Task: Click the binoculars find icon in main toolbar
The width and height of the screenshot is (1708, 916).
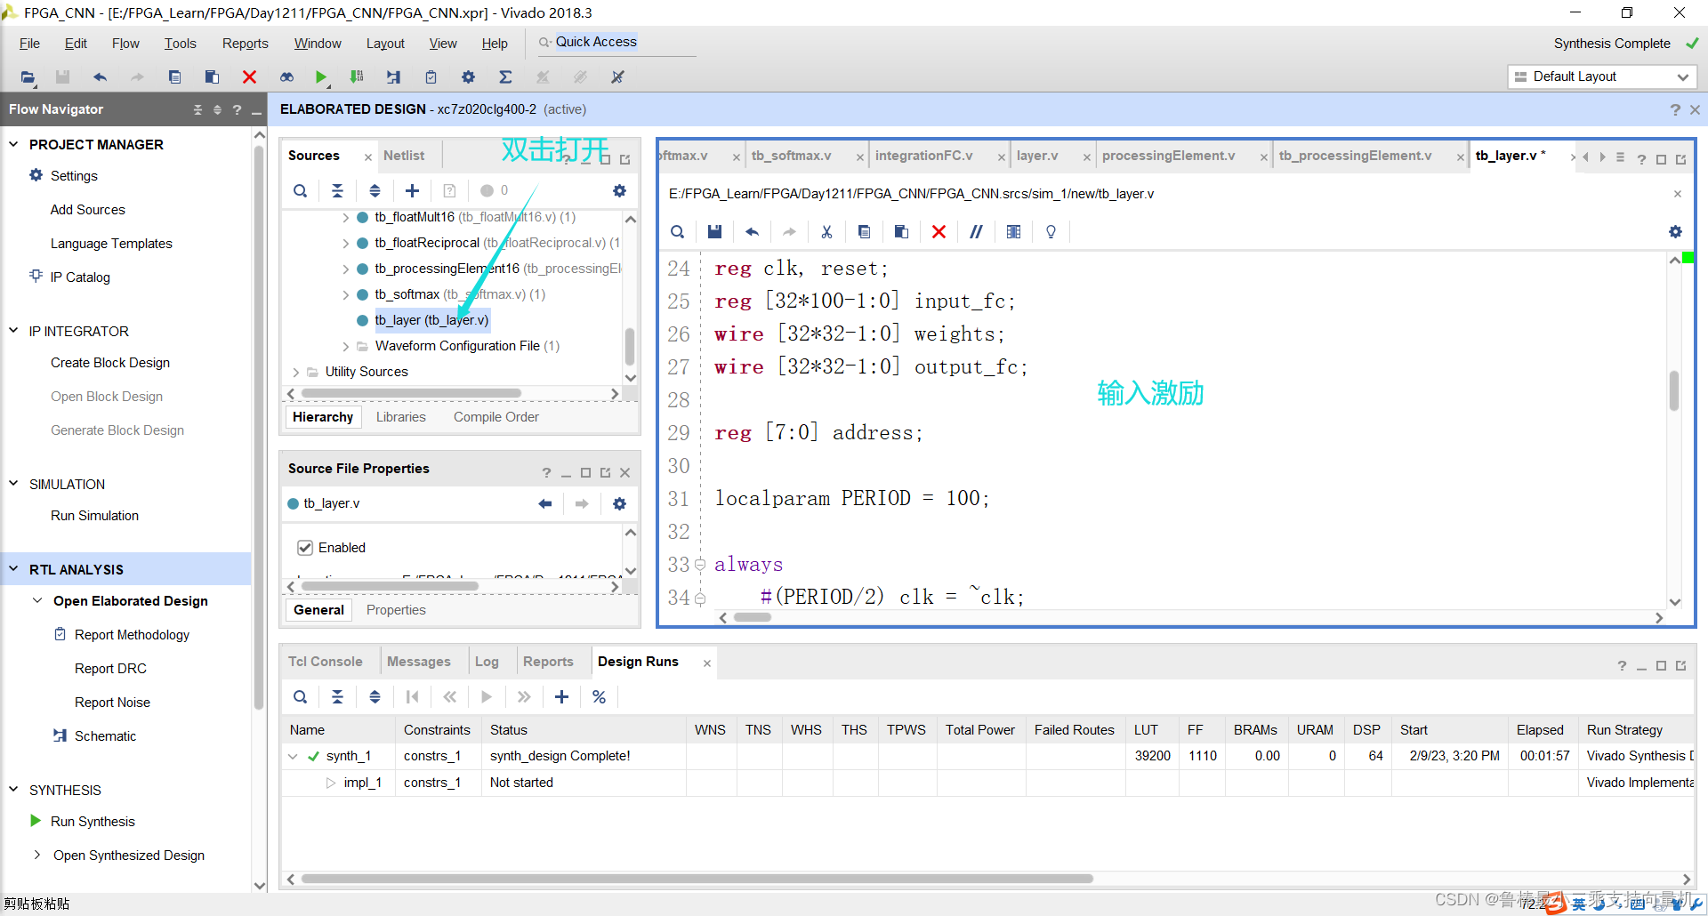Action: 286,77
